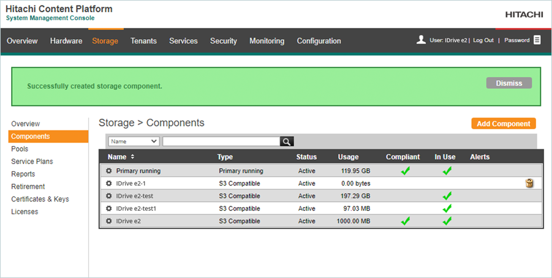Delete IDrive e2-1 using trash icon
Viewport: 552px width, 278px height.
(x=529, y=183)
